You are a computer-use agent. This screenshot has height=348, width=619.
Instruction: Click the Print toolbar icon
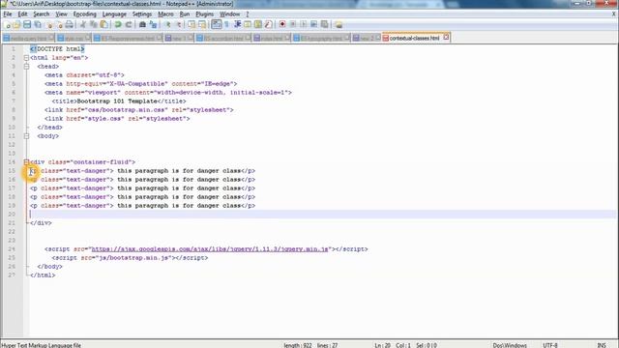coord(69,25)
